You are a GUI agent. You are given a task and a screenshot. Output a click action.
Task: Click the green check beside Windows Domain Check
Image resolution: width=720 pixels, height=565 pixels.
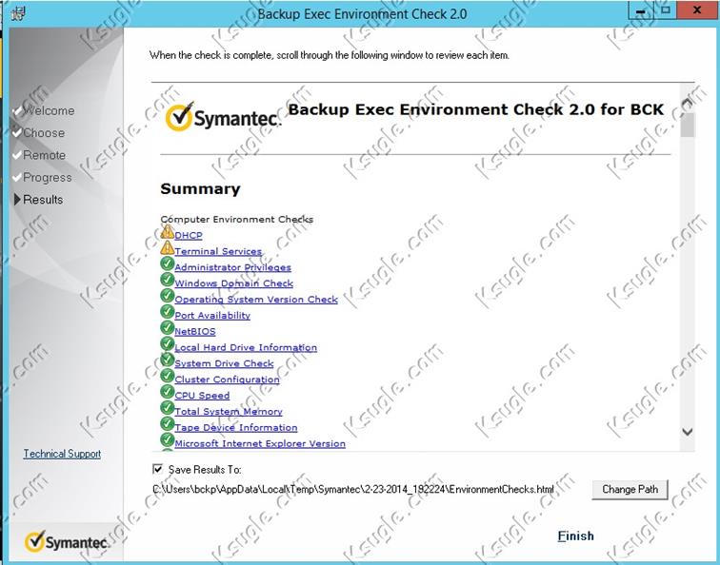tap(168, 280)
